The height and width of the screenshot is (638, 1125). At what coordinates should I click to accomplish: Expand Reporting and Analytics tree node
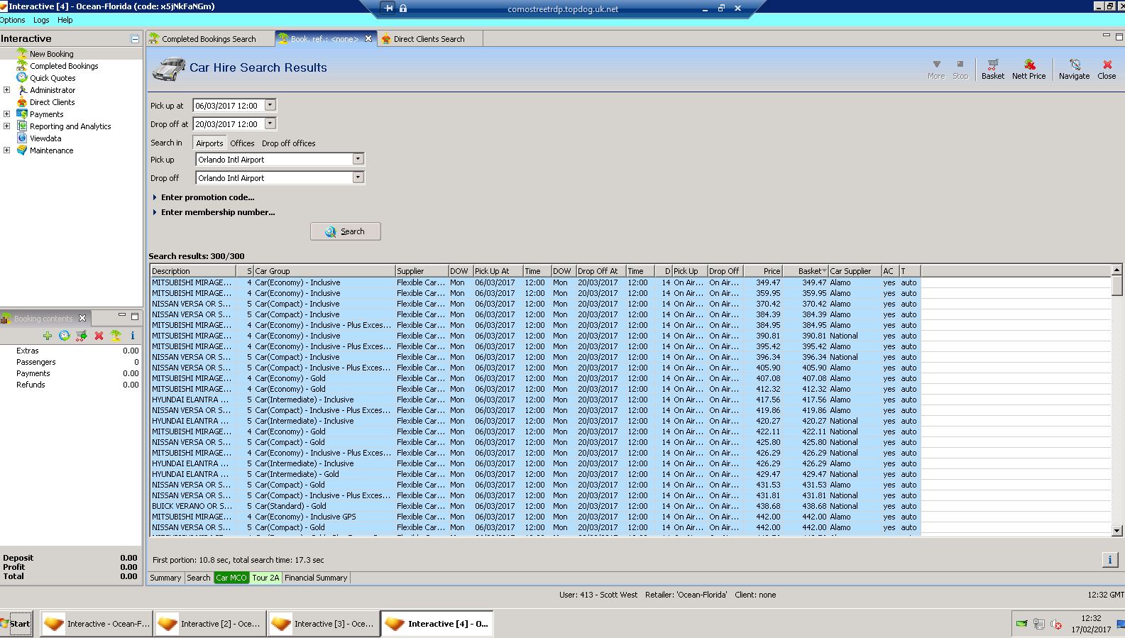click(x=6, y=126)
